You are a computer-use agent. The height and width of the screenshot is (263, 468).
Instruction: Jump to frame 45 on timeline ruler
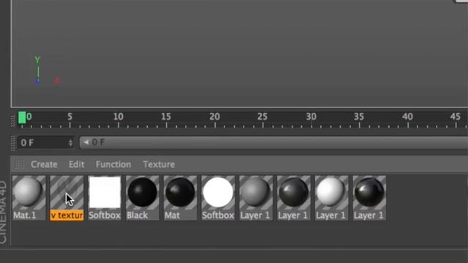456,117
